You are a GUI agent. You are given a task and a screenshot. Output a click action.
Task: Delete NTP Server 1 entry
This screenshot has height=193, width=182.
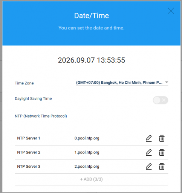(x=162, y=138)
